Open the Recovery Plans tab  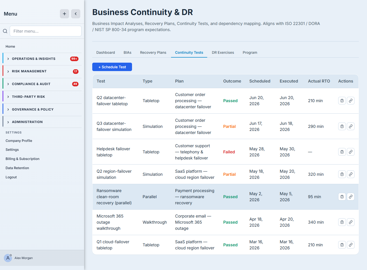click(x=153, y=52)
